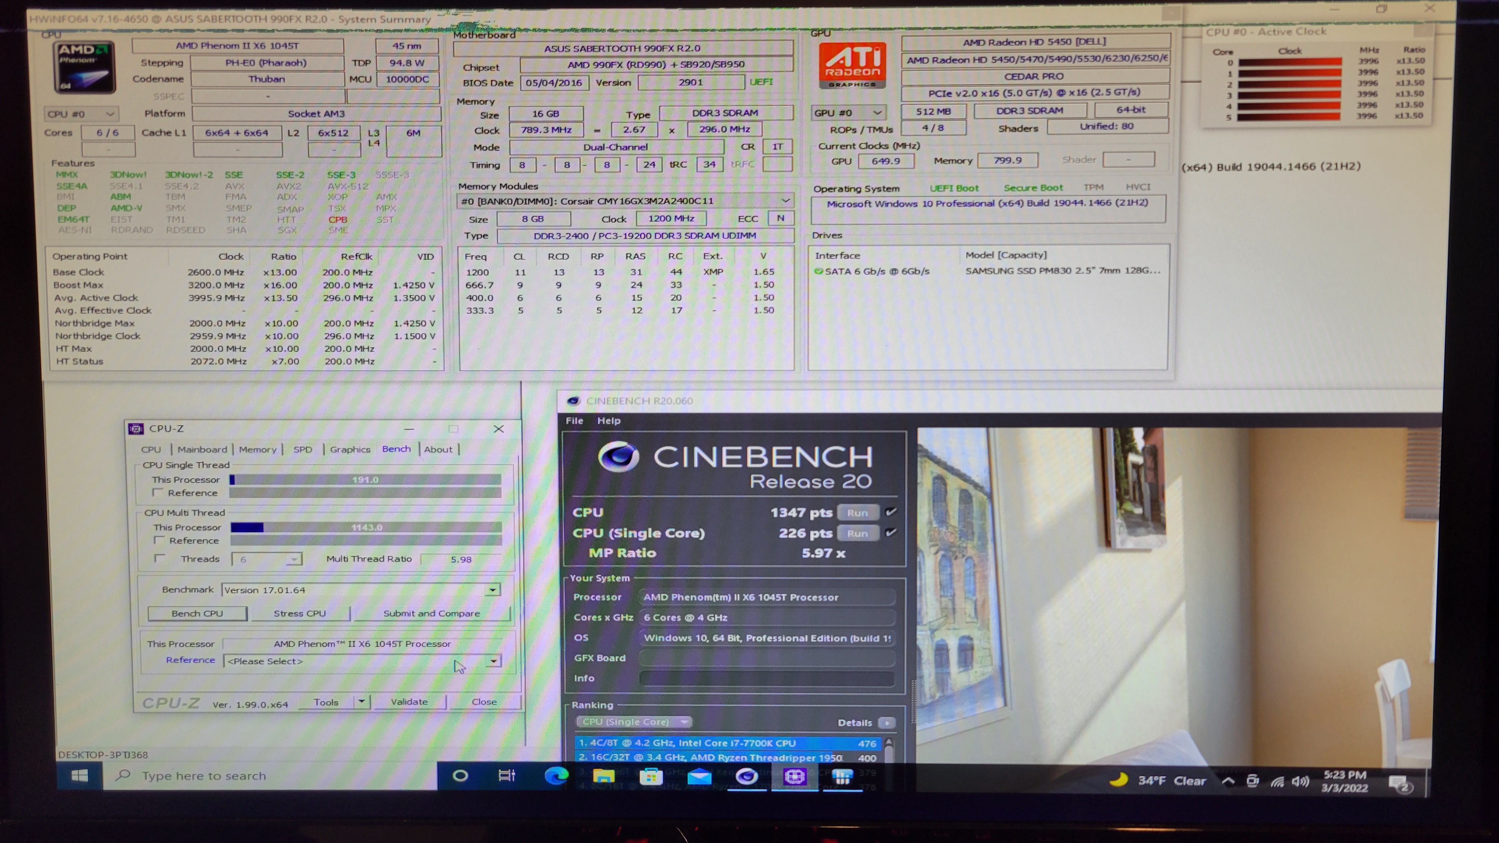Click the CPU-Z title bar icon

coord(136,429)
